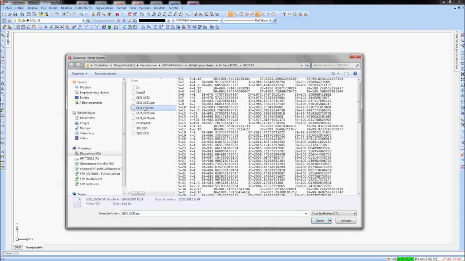
Task: Click the red 2B icon in toolbar
Action: pyautogui.click(x=117, y=14)
